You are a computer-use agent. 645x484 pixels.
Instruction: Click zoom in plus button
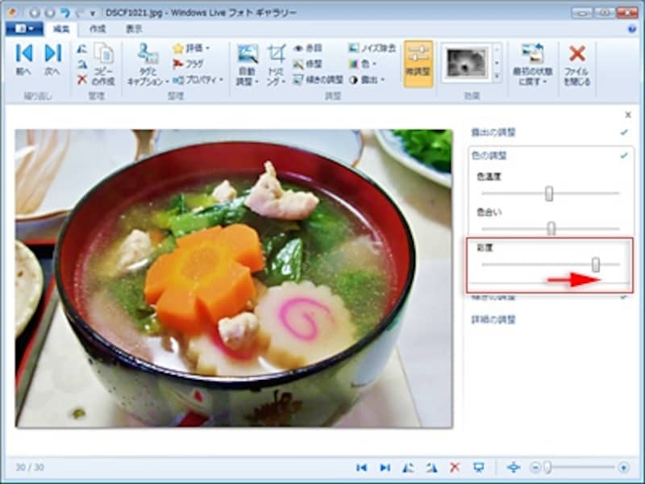click(x=623, y=468)
